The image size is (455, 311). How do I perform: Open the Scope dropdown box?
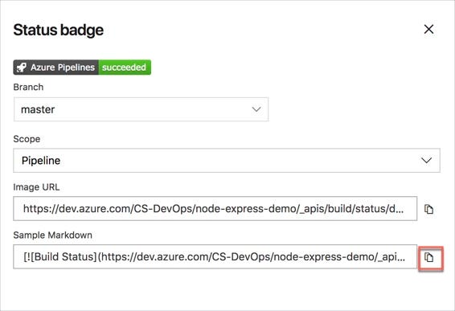coord(227,161)
